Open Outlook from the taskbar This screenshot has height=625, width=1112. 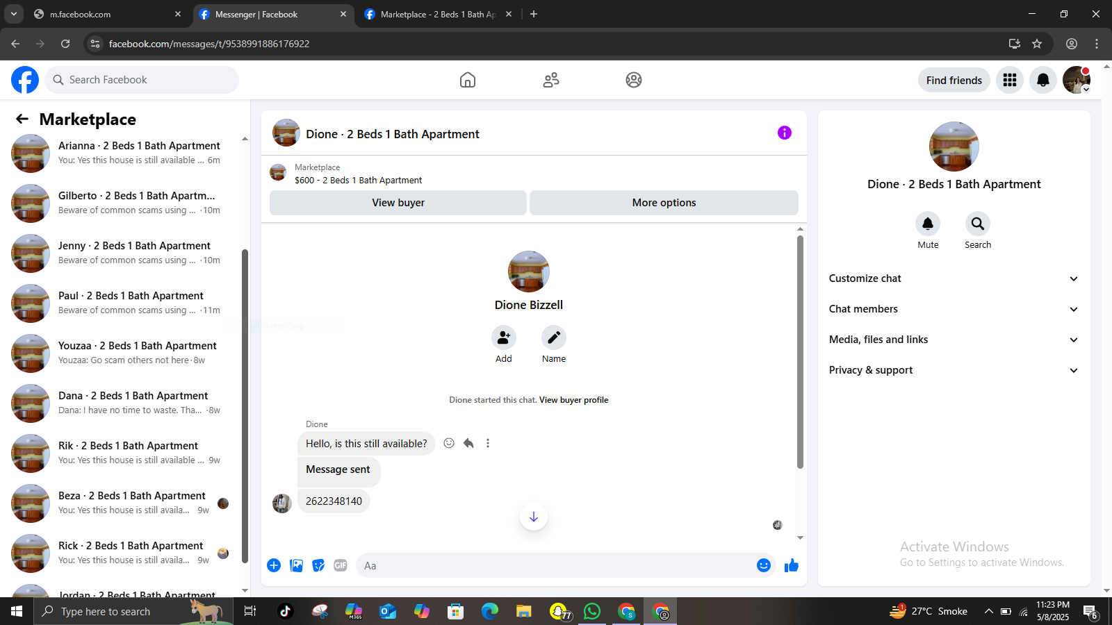[x=388, y=611]
